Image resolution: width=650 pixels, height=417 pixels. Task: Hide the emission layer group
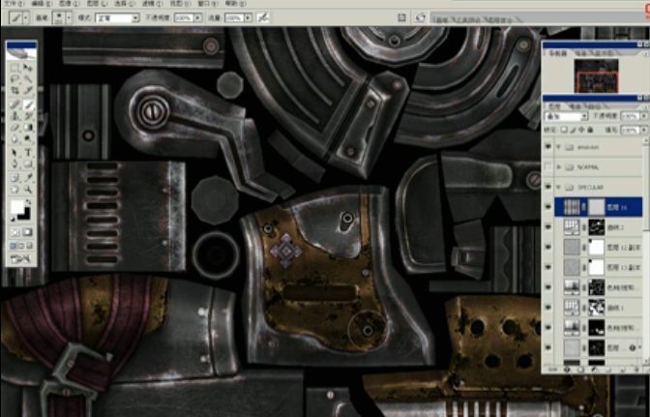point(548,147)
